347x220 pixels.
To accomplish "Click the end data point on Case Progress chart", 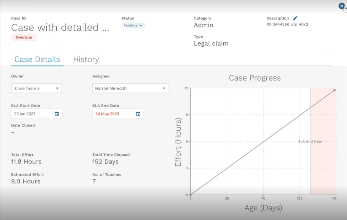I will pyautogui.click(x=334, y=90).
